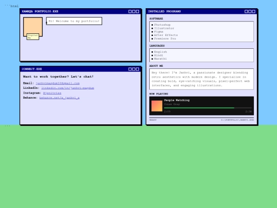Viewport: 277px width, 208px height.
Task: Click the "Email:" label
Action: point(28,83)
